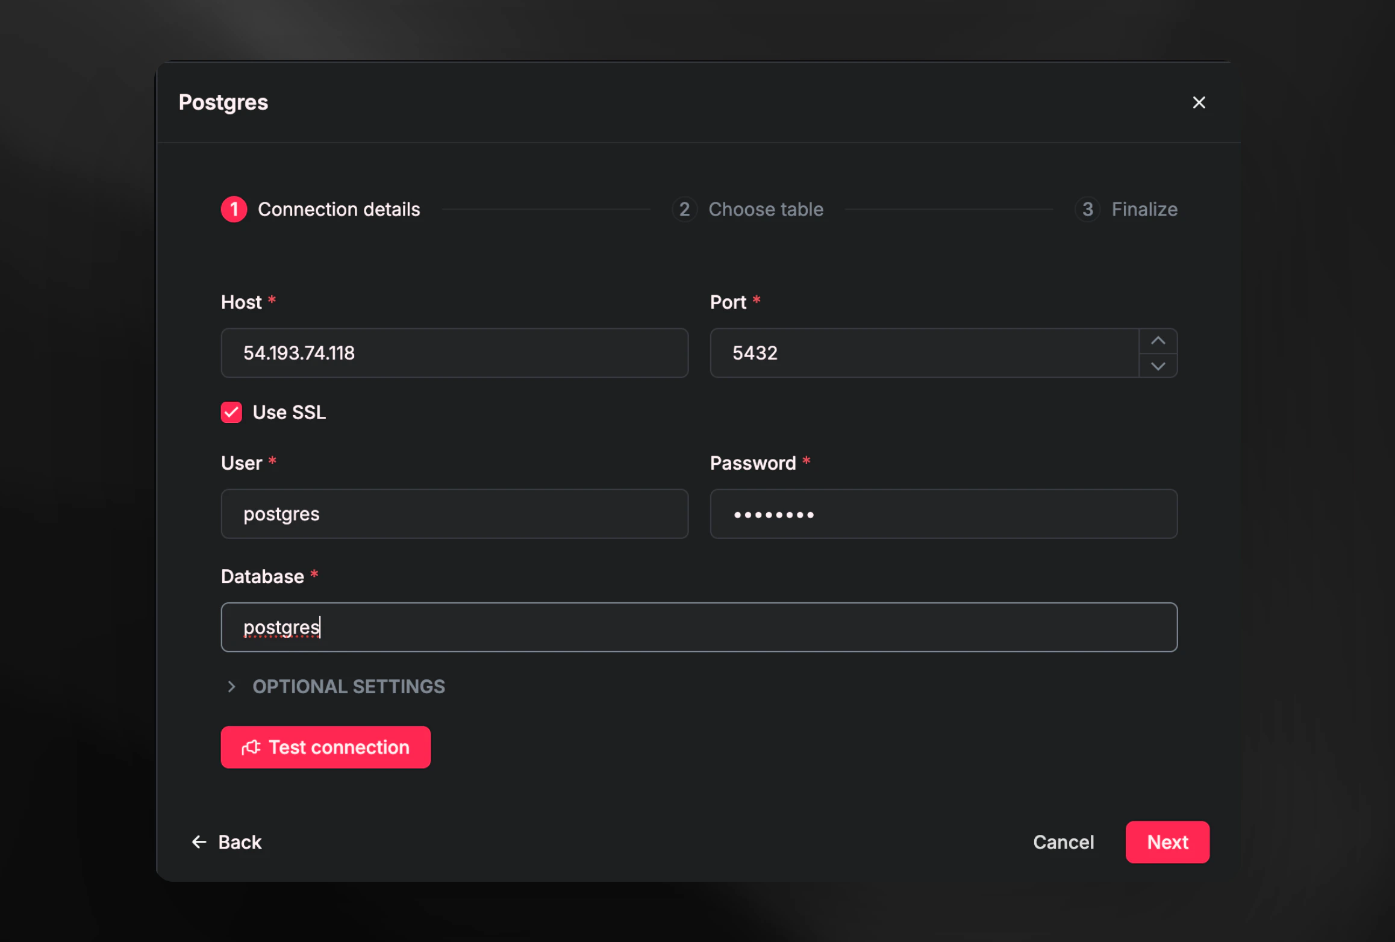Go to the Finalize step
1395x942 pixels.
(x=1144, y=210)
